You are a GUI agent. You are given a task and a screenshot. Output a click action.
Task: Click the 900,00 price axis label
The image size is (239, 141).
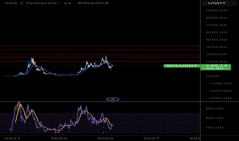tap(216, 10)
